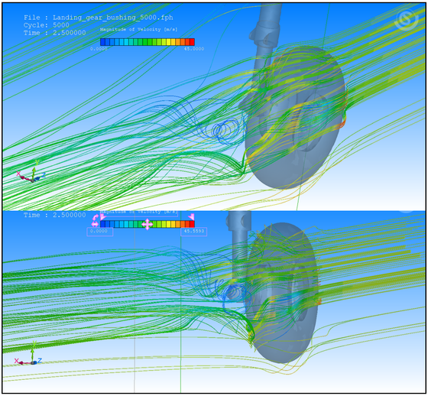Click the right maximum marker above lower colorbar
The image size is (428, 396).
click(192, 217)
